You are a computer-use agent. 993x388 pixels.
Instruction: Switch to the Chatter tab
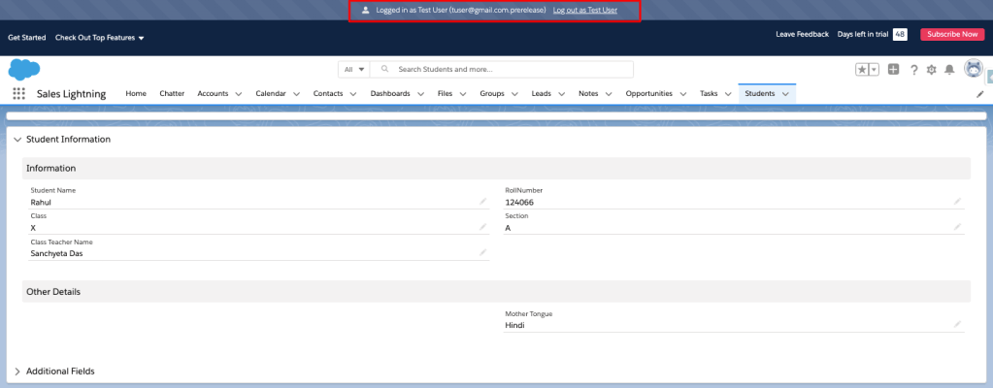tap(172, 94)
